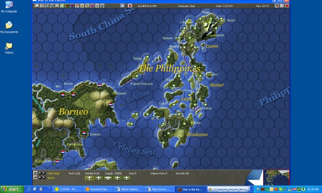The height and width of the screenshot is (193, 322).
Task: Click the first toolbar icon beside game title
Action: click(37, 6)
